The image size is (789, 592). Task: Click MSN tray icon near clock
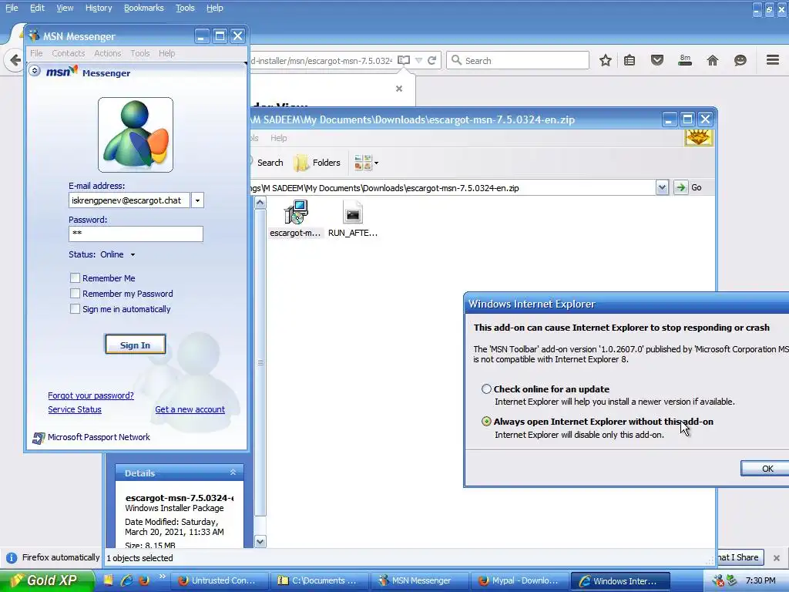pyautogui.click(x=719, y=580)
